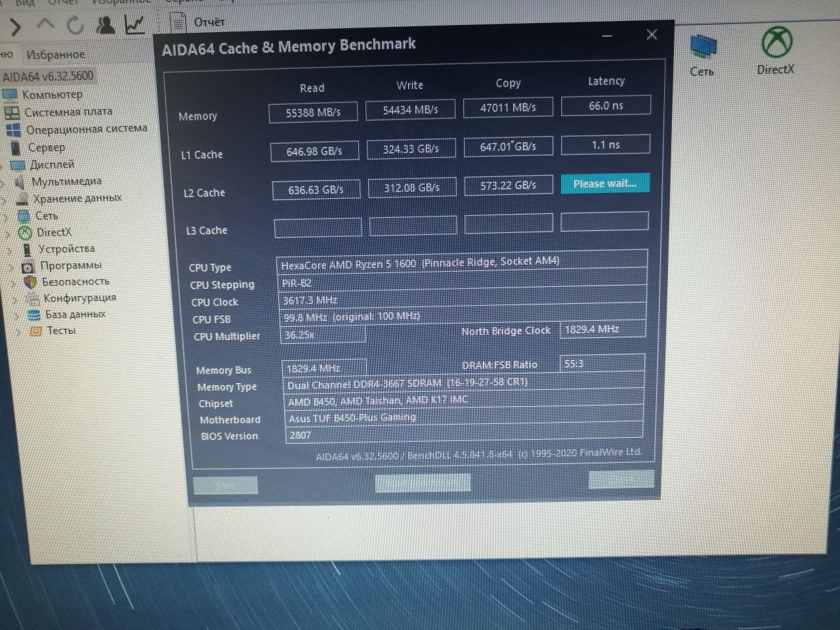Expand the Устройства tree node arrow

click(9, 250)
